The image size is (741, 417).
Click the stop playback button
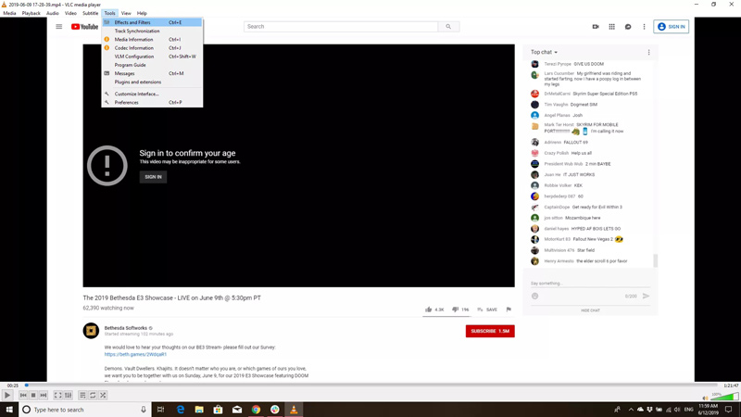[33, 396]
